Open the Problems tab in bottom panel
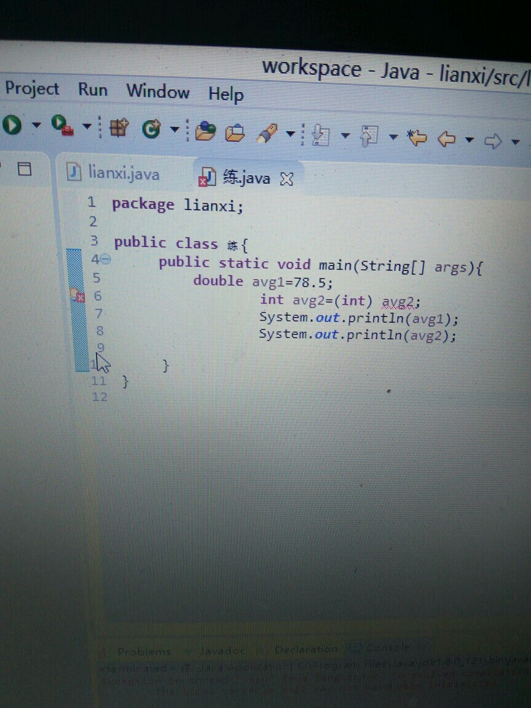The height and width of the screenshot is (708, 531). pyautogui.click(x=144, y=651)
